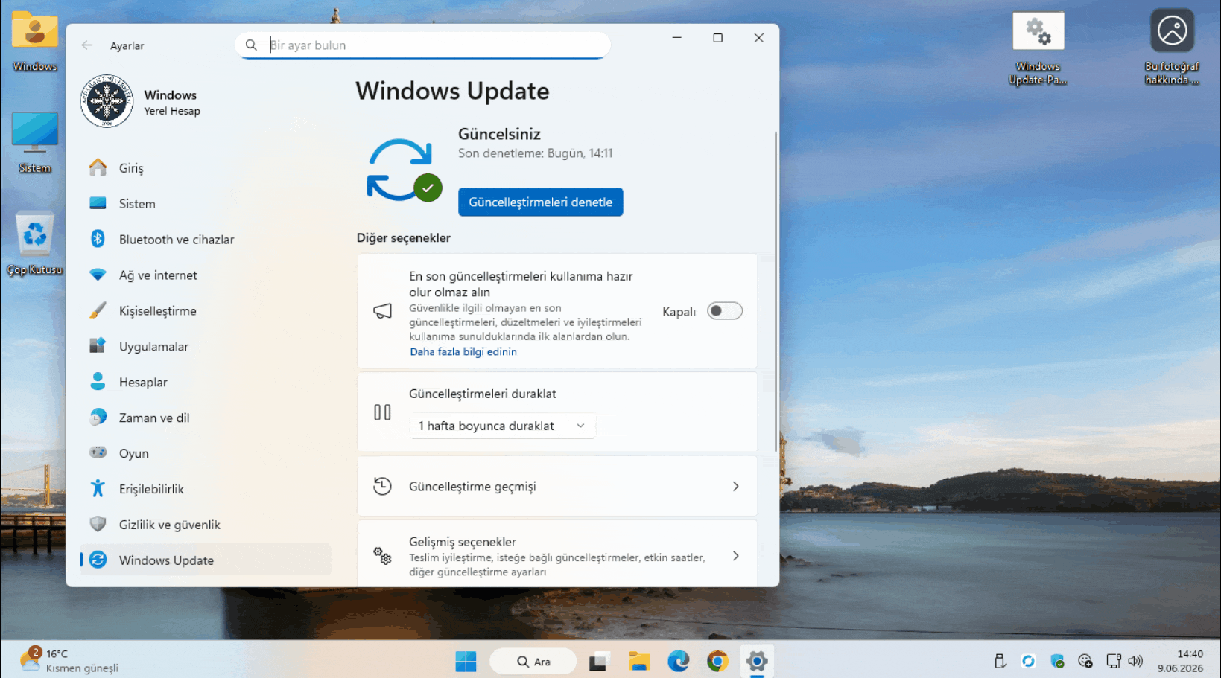Open Hesaplar settings
The width and height of the screenshot is (1221, 678).
coord(206,382)
